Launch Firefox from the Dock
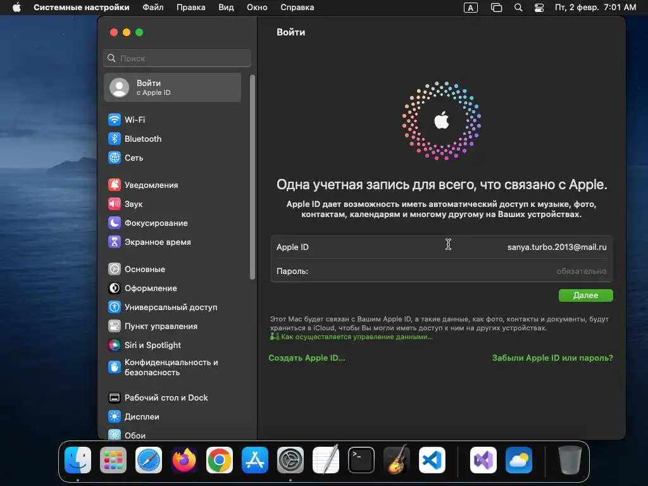 pos(184,460)
